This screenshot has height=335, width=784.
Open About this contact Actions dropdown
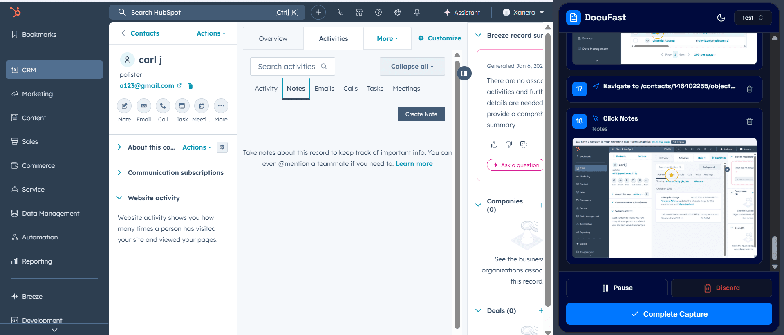pos(197,147)
